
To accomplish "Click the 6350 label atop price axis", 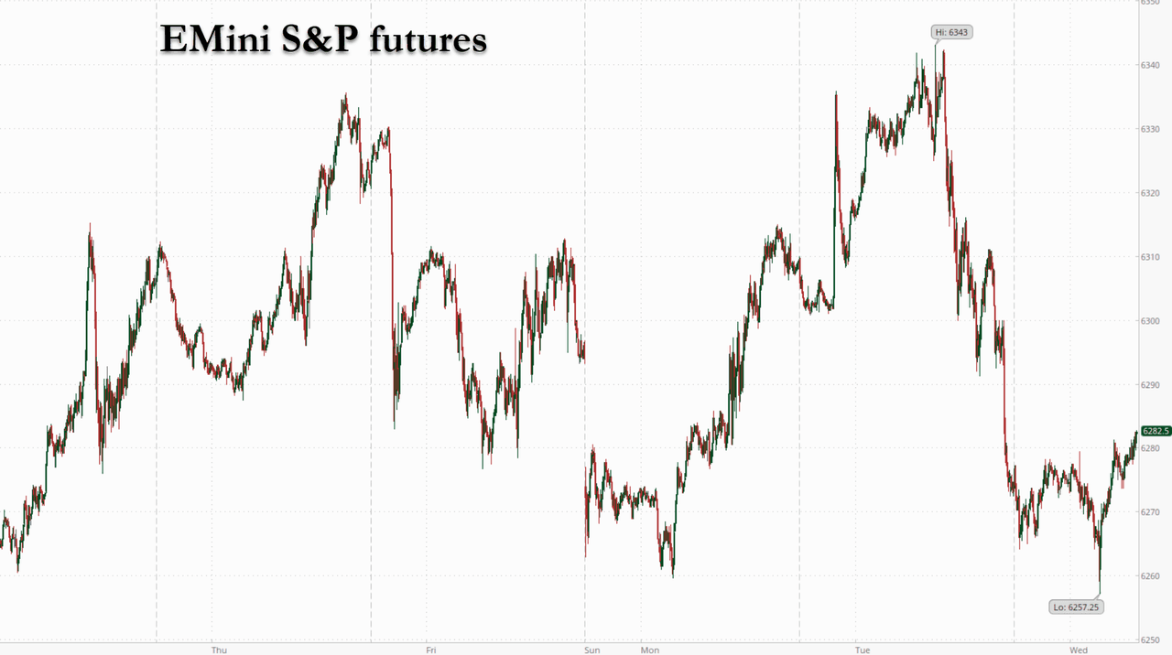I will point(1151,3).
